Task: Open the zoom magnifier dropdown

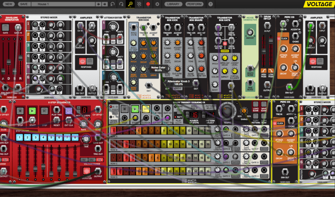Action: (130, 4)
